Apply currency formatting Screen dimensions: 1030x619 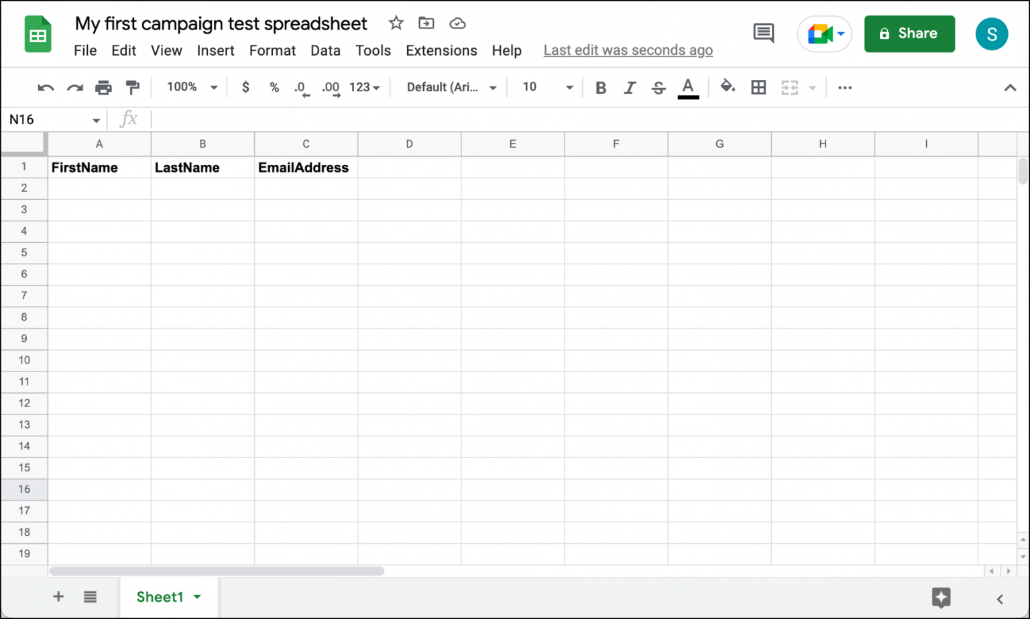pos(245,87)
